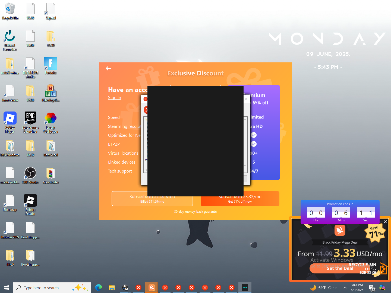Open File Explorer from taskbar
The width and height of the screenshot is (391, 293).
pos(112,288)
